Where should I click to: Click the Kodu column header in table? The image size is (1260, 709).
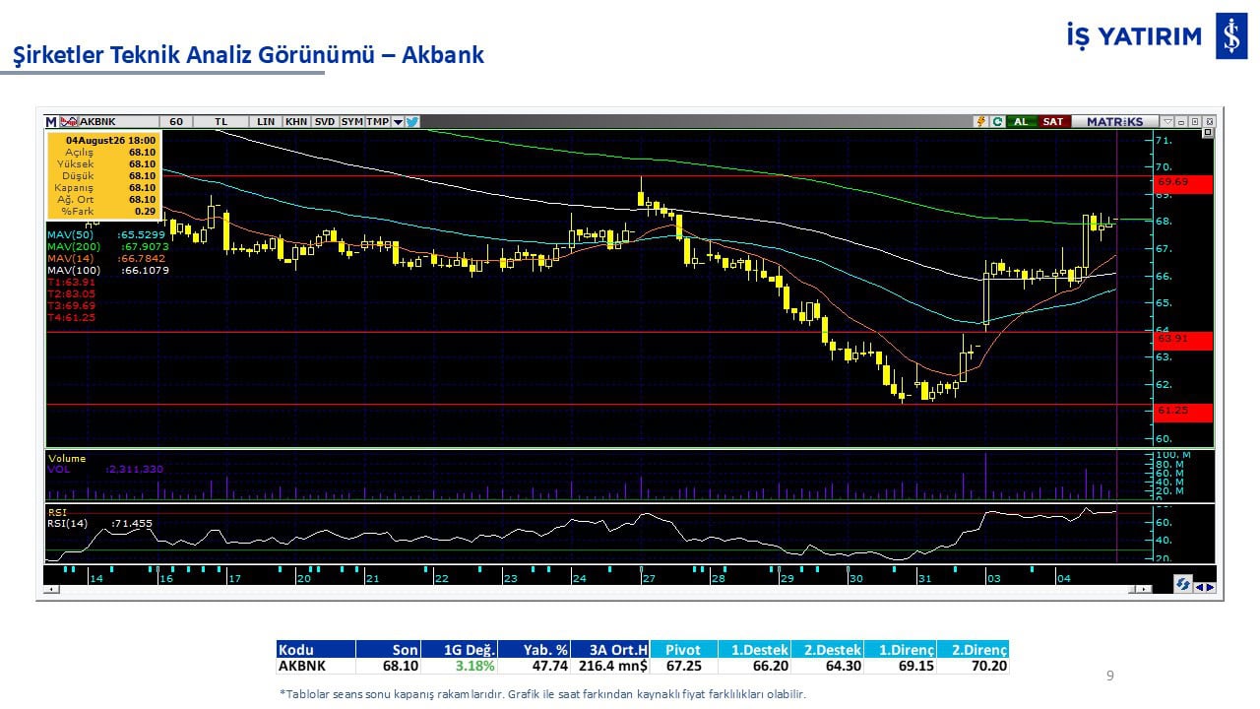tap(315, 650)
